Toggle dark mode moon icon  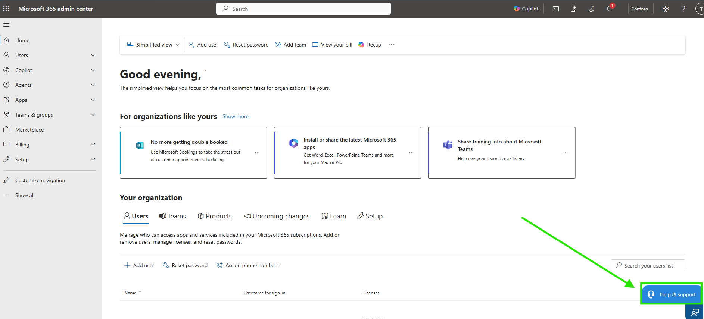[591, 9]
